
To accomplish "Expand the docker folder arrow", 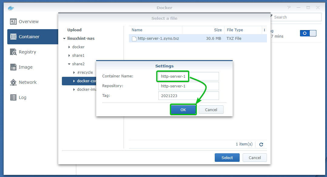I will [x=69, y=47].
